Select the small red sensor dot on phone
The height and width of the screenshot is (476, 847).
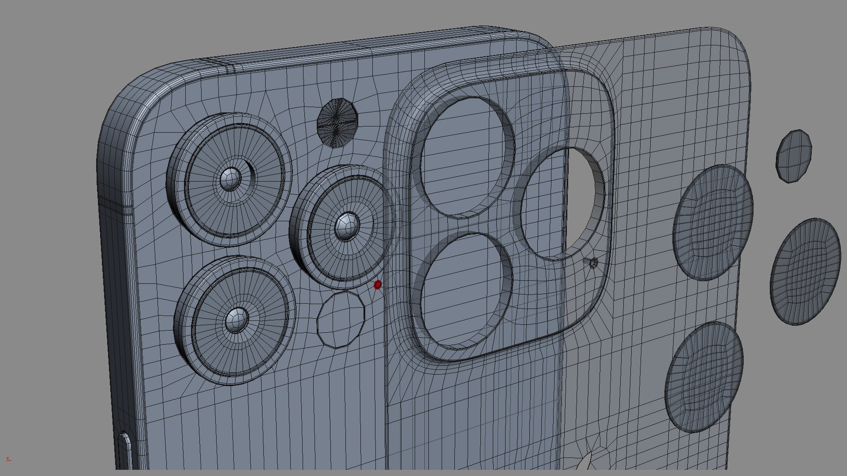[x=378, y=285]
